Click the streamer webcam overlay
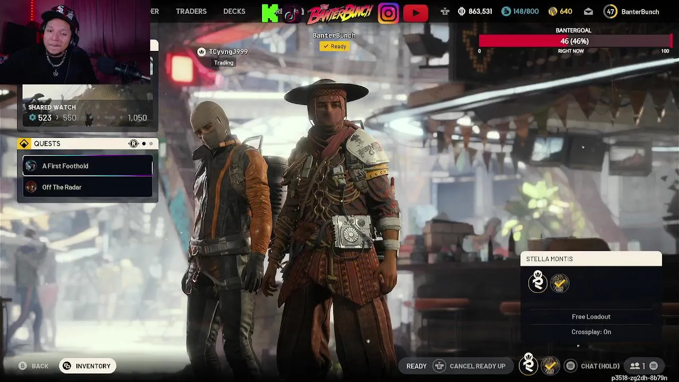This screenshot has height=382, width=679. (75, 42)
